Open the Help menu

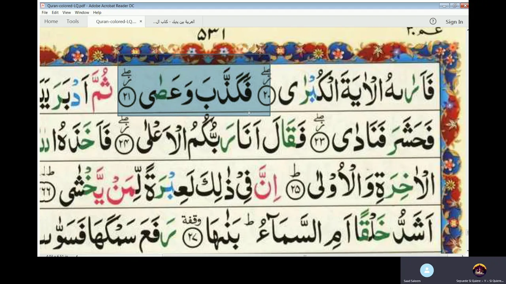pyautogui.click(x=97, y=13)
